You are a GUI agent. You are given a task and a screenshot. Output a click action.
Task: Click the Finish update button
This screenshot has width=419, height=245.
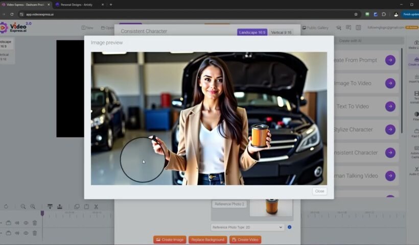pyautogui.click(x=410, y=14)
